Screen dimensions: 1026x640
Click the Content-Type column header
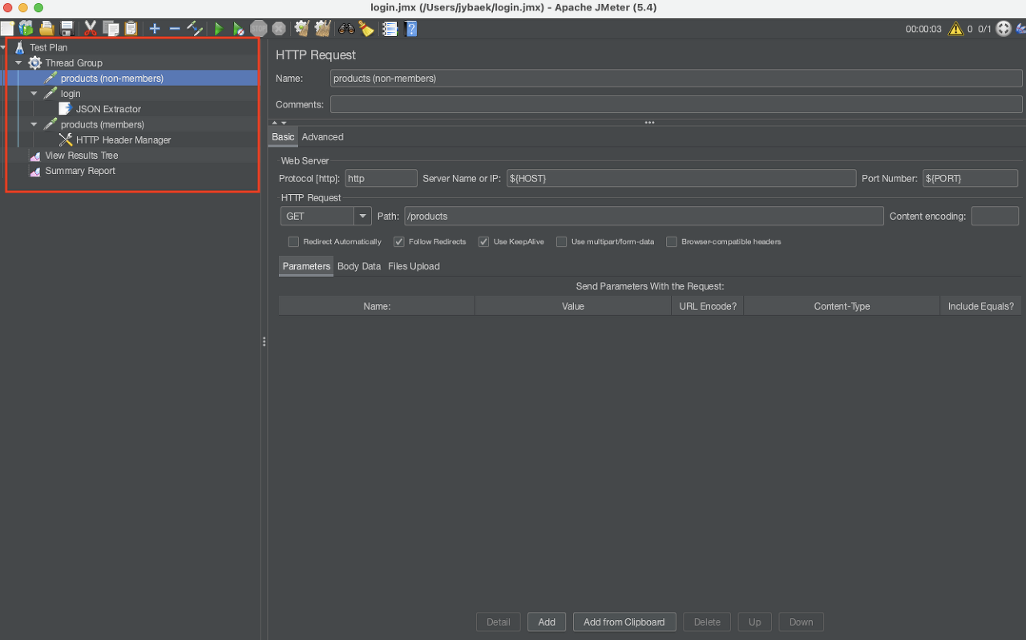pyautogui.click(x=842, y=306)
